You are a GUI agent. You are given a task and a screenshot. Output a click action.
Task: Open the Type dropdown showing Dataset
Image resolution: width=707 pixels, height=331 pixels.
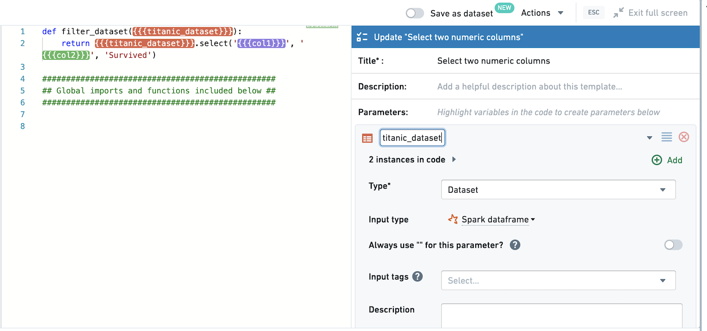[x=558, y=189]
